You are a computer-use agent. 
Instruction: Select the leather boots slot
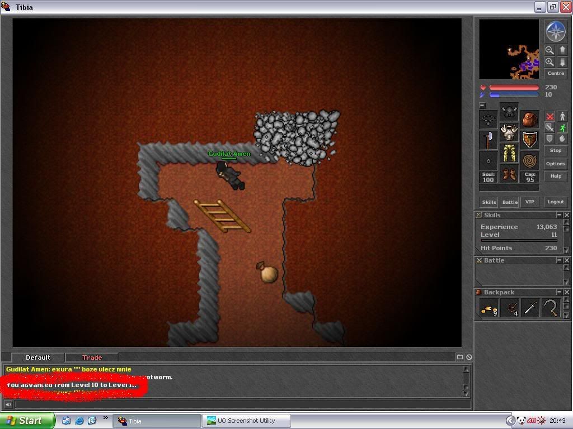point(509,174)
